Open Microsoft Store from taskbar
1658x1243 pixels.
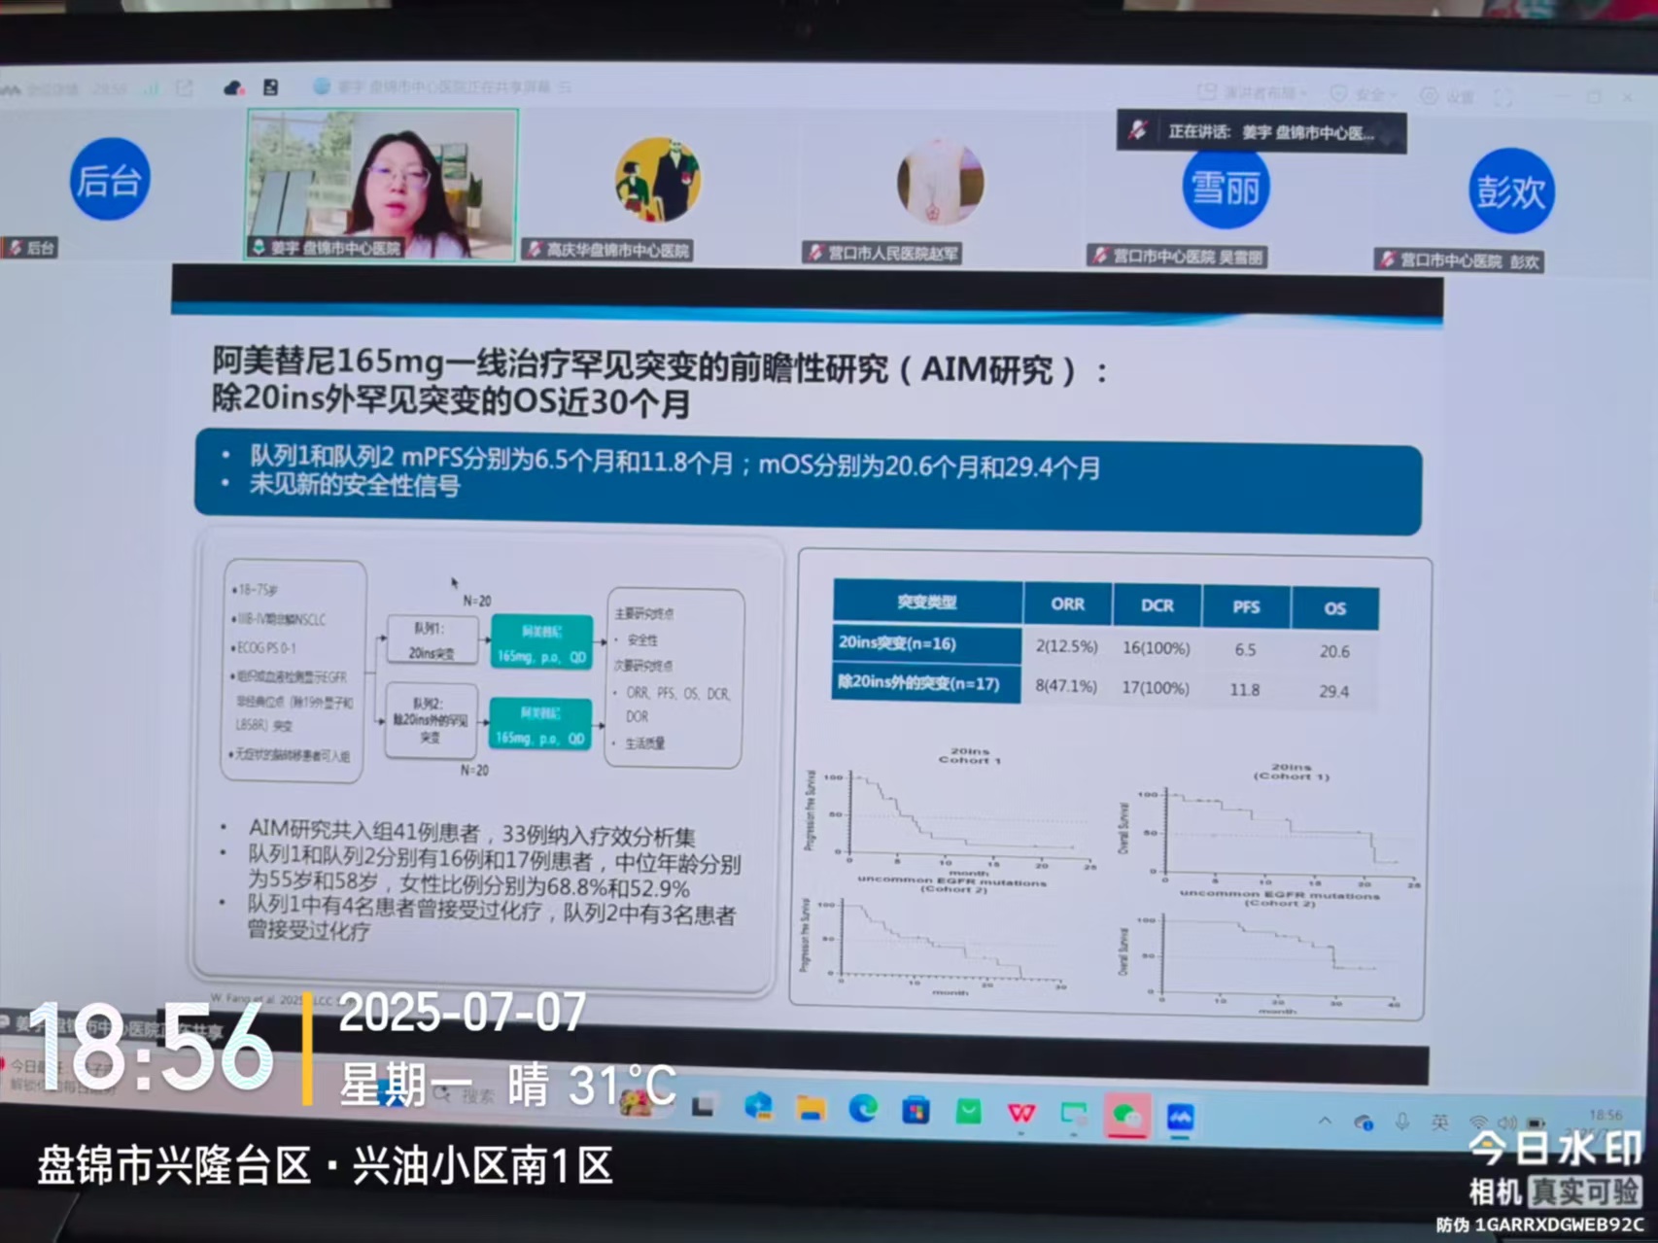pyautogui.click(x=915, y=1110)
